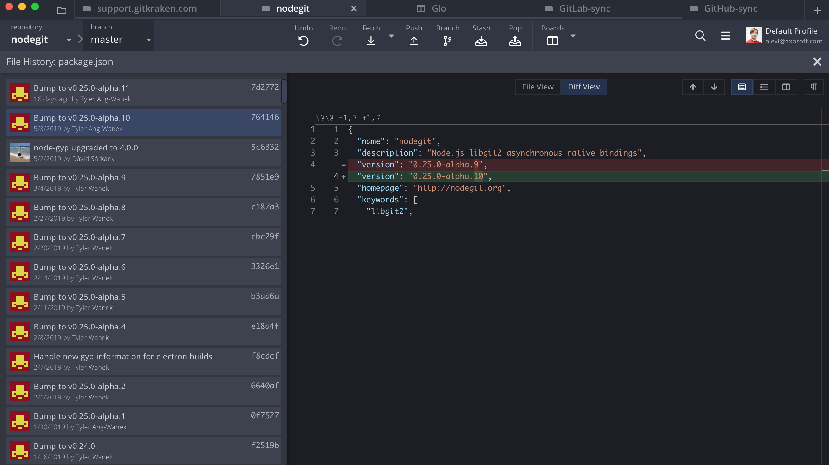Close the File History panel
The image size is (829, 465).
click(x=818, y=62)
